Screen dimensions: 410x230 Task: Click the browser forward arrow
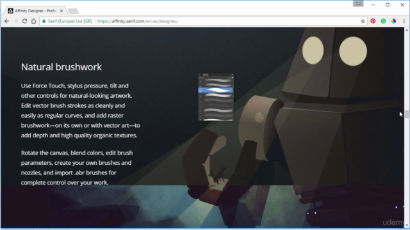15,21
